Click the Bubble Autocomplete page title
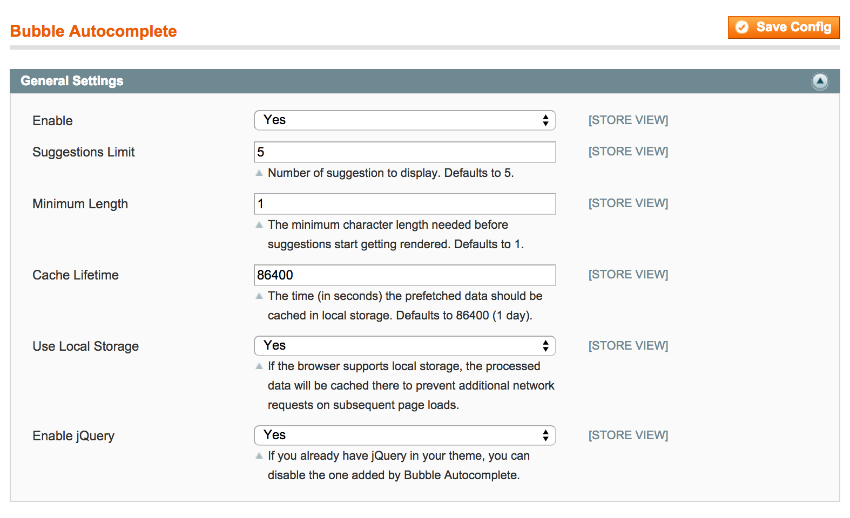The height and width of the screenshot is (518, 850). point(93,31)
